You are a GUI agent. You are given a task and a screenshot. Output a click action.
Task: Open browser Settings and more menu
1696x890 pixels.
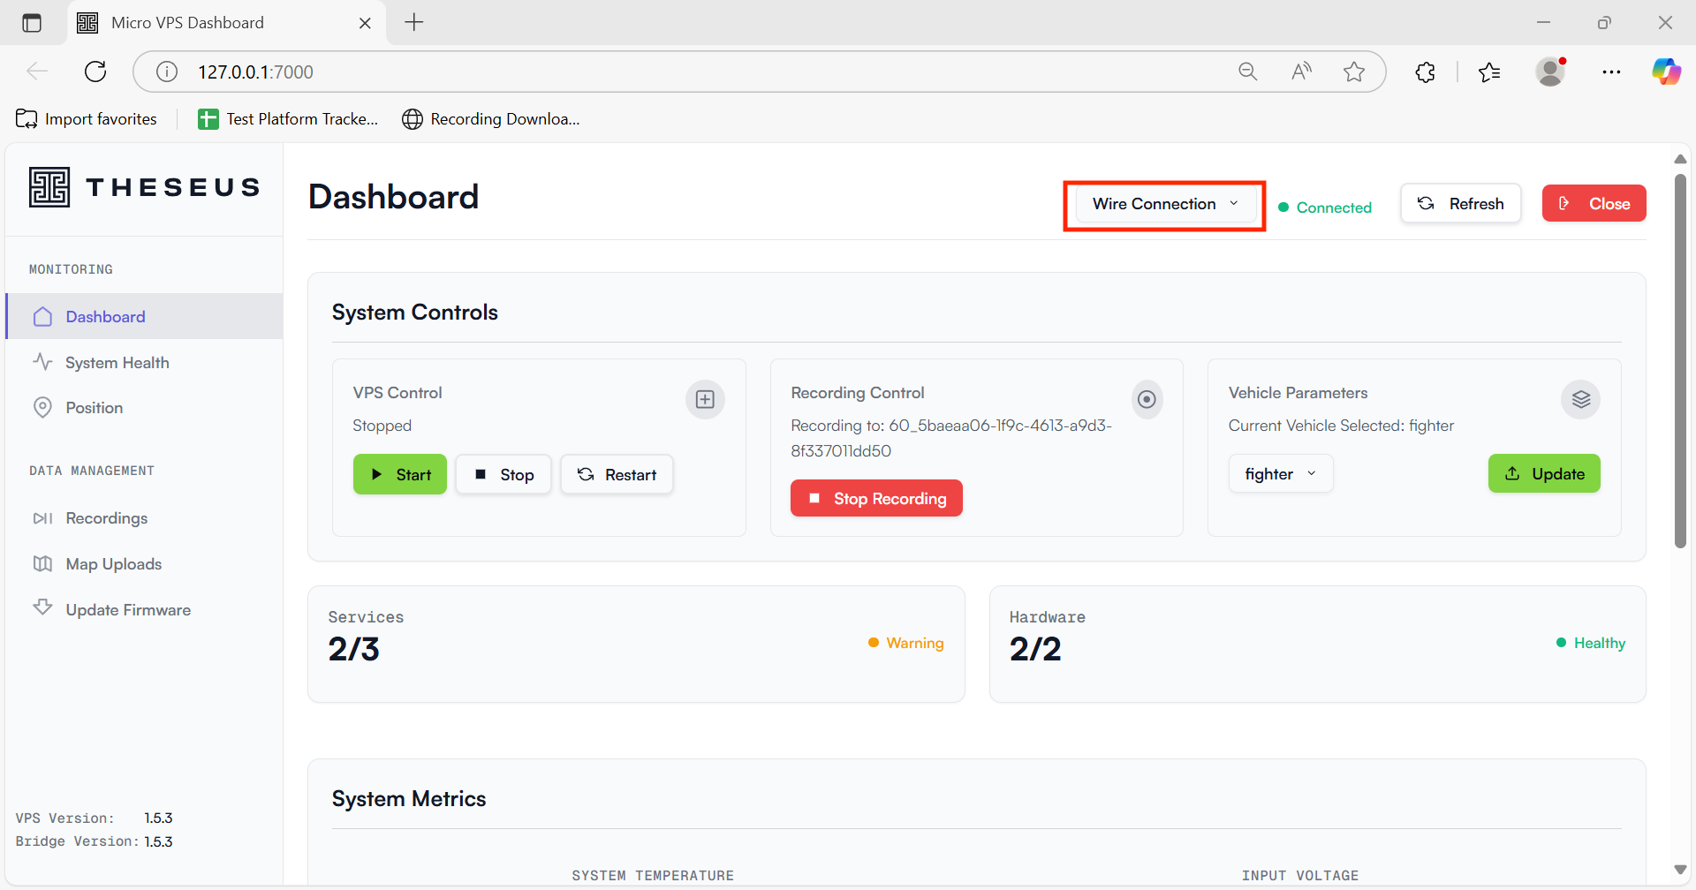(1611, 72)
